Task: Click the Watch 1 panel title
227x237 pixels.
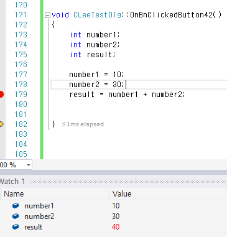Action: [x=12, y=182]
